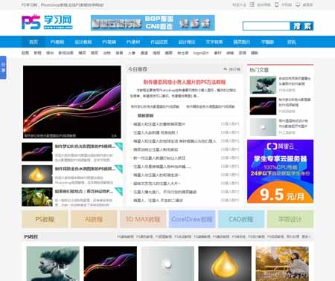The height and width of the screenshot is (281, 335).
Task: Click the mobile phone icon in the top bar
Action: coord(276,4)
